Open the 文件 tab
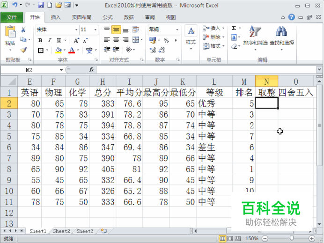324x243 pixels. [12, 17]
